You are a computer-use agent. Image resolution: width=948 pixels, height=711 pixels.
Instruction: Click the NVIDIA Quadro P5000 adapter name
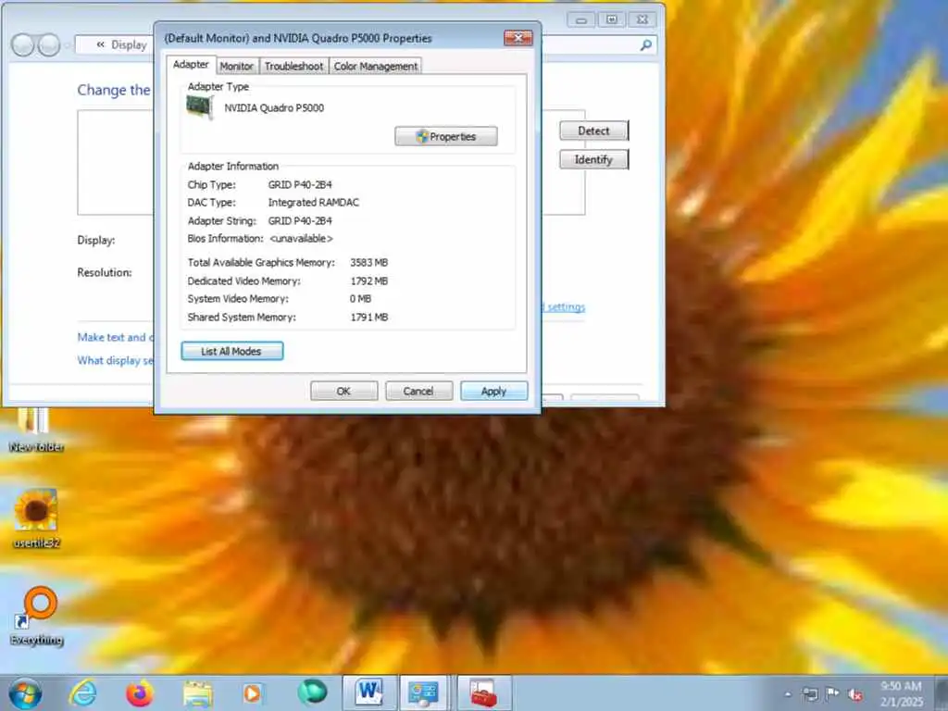pos(274,107)
